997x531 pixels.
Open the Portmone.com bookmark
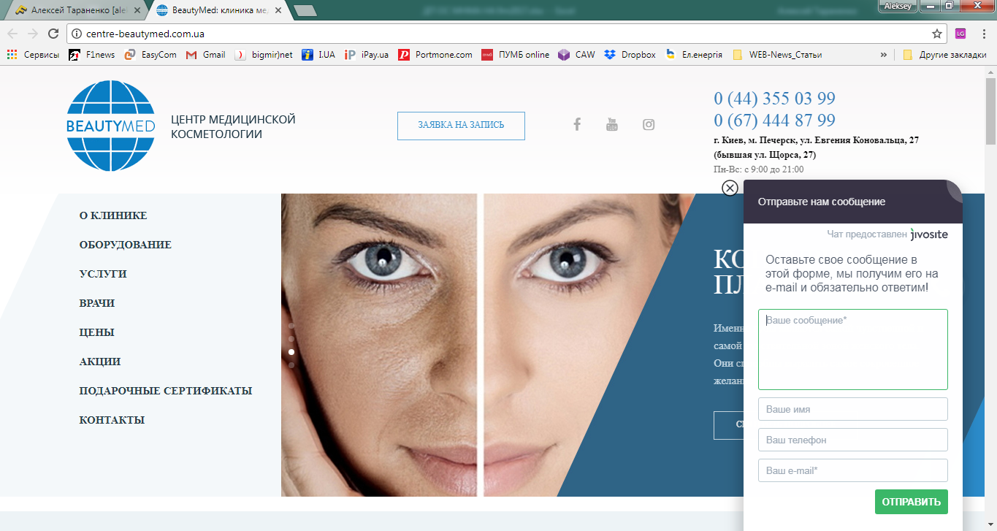pos(435,55)
